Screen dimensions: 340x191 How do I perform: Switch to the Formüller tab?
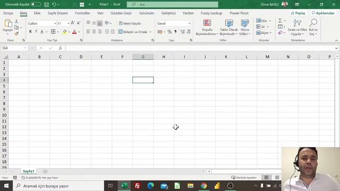pyautogui.click(x=82, y=13)
